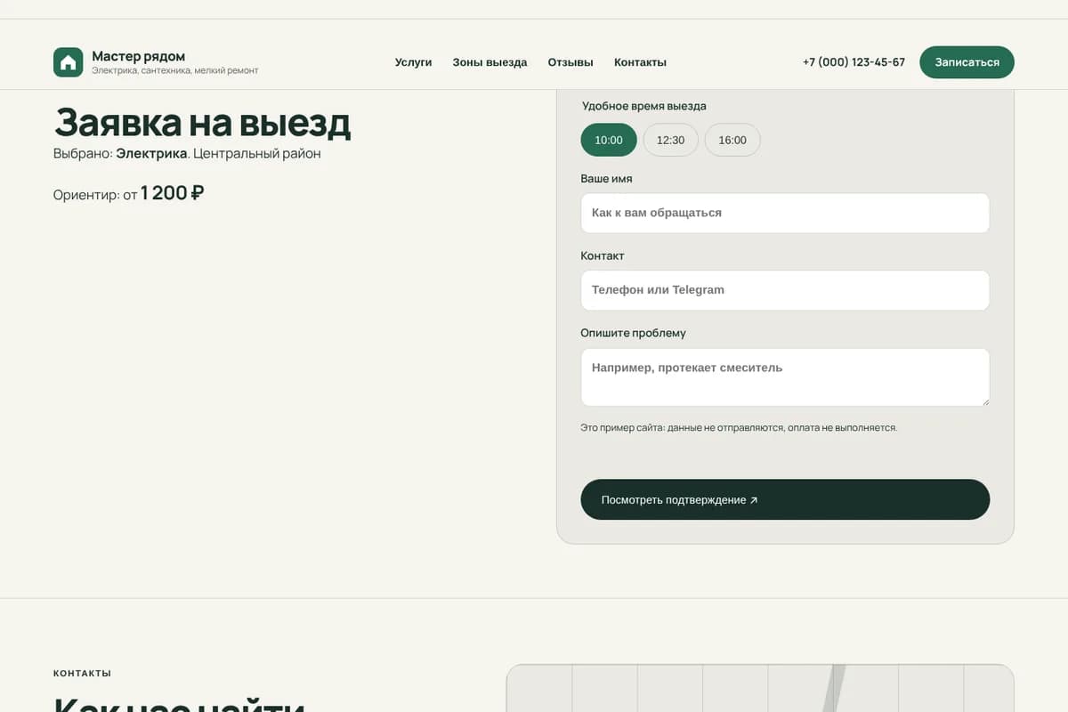The width and height of the screenshot is (1068, 712).
Task: Click the green house logo icon
Action: pos(69,62)
